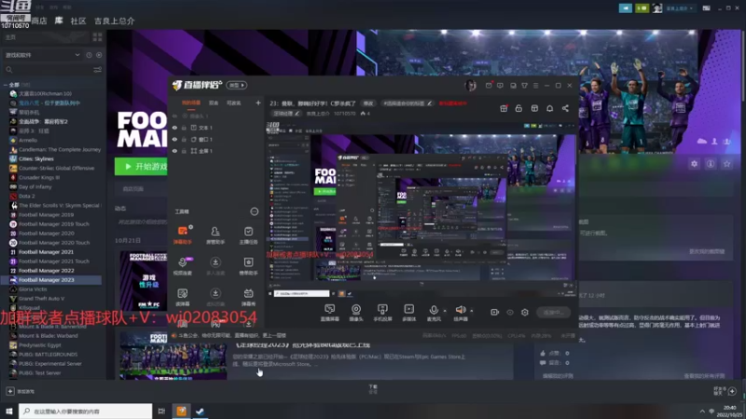Click Steam recent clock icon
Screen dimensions: 746x419
89,55
